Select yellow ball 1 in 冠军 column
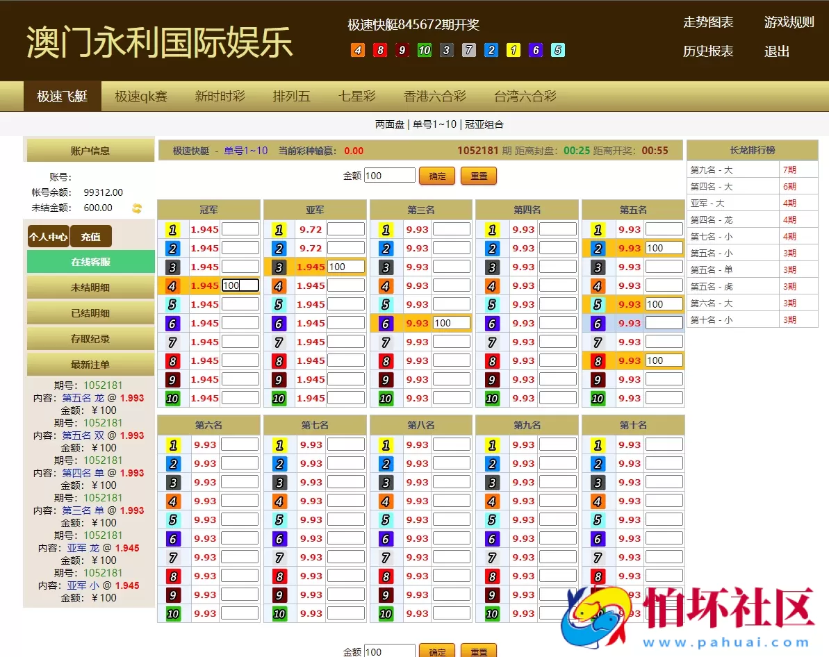 coord(174,228)
